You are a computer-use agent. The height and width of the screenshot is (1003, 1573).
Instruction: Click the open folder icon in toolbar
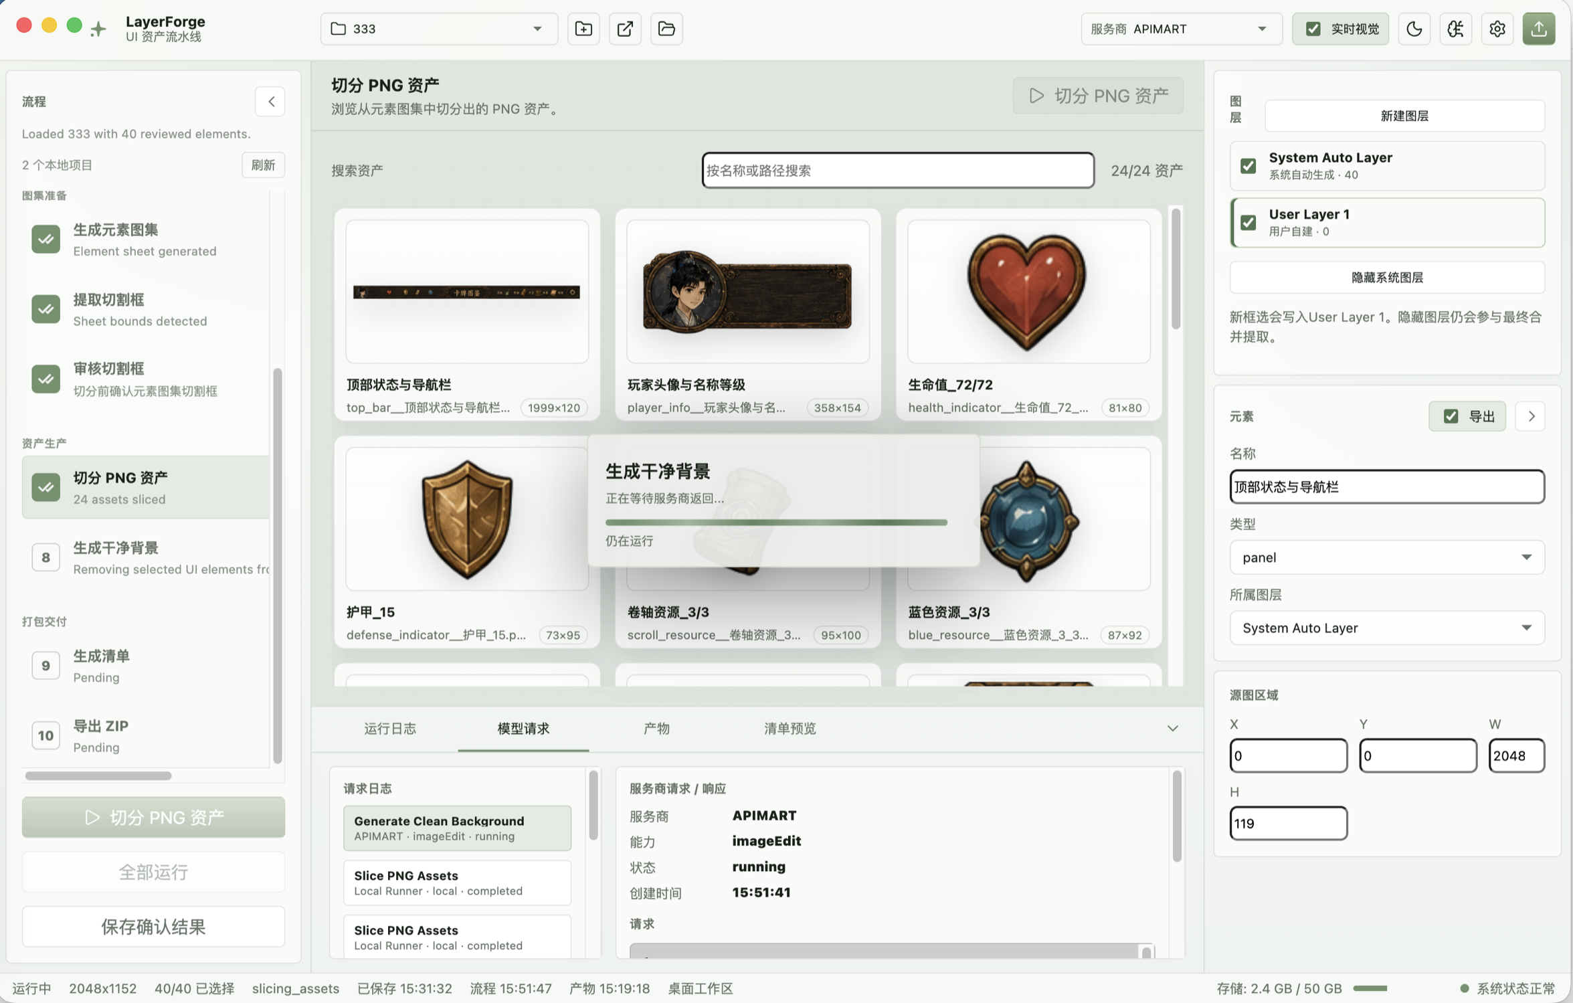666,29
